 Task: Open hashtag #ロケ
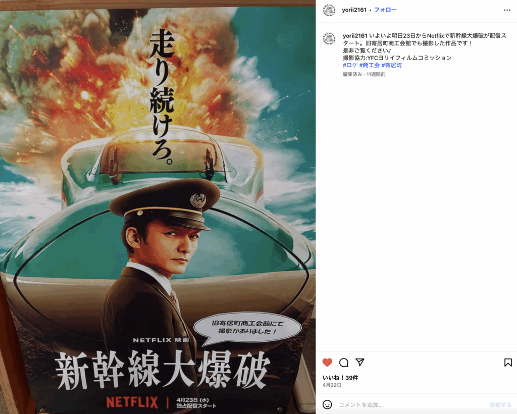click(350, 65)
